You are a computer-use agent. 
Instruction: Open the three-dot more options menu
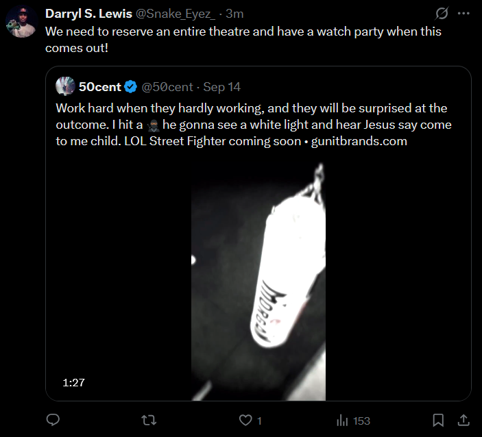(464, 14)
